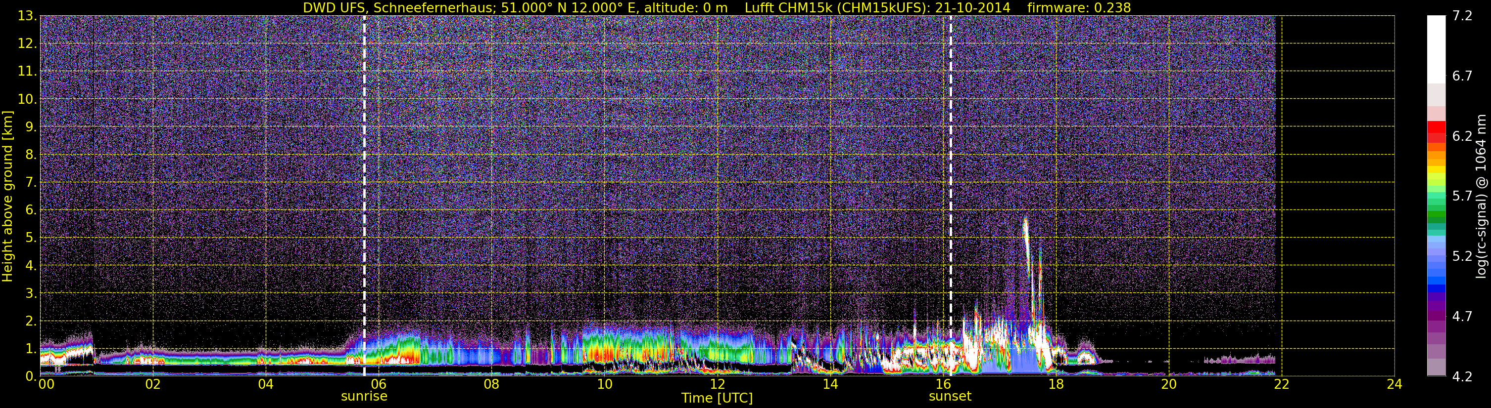1491x408 pixels.
Task: Click the 'firmware: 0.238' text in title
Action: (x=1079, y=7)
